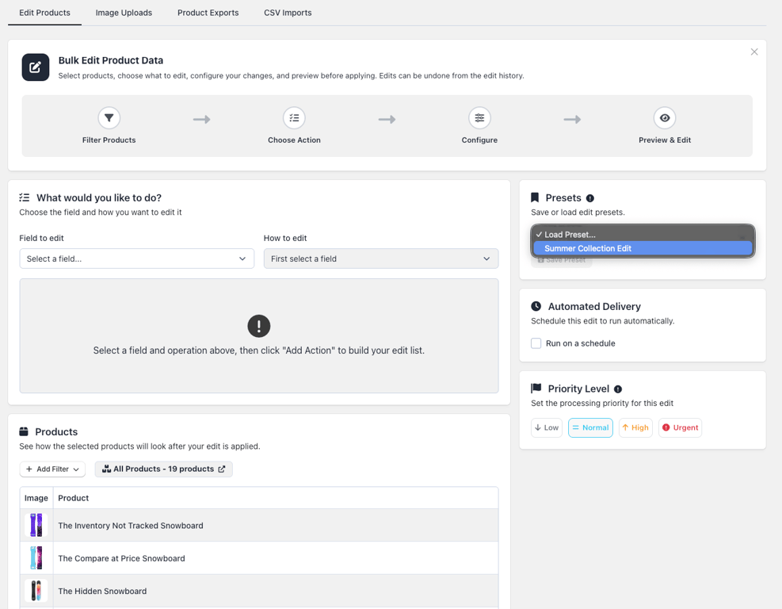The width and height of the screenshot is (782, 609).
Task: Click the Filter Products funnel icon
Action: [109, 118]
